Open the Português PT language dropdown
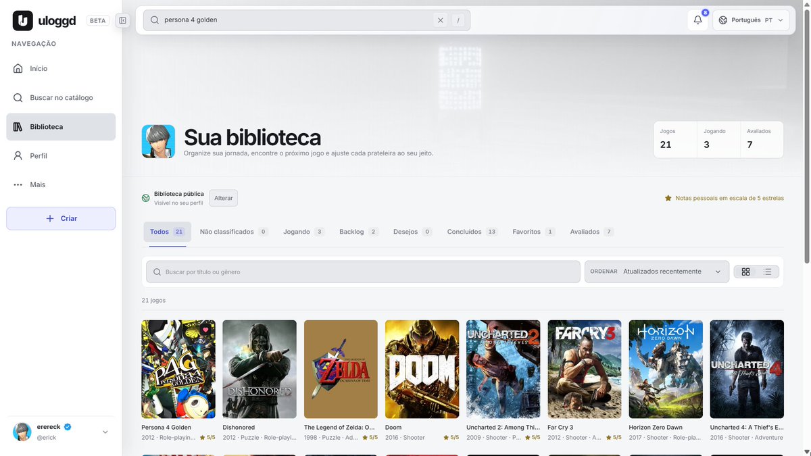Image resolution: width=811 pixels, height=456 pixels. [751, 20]
